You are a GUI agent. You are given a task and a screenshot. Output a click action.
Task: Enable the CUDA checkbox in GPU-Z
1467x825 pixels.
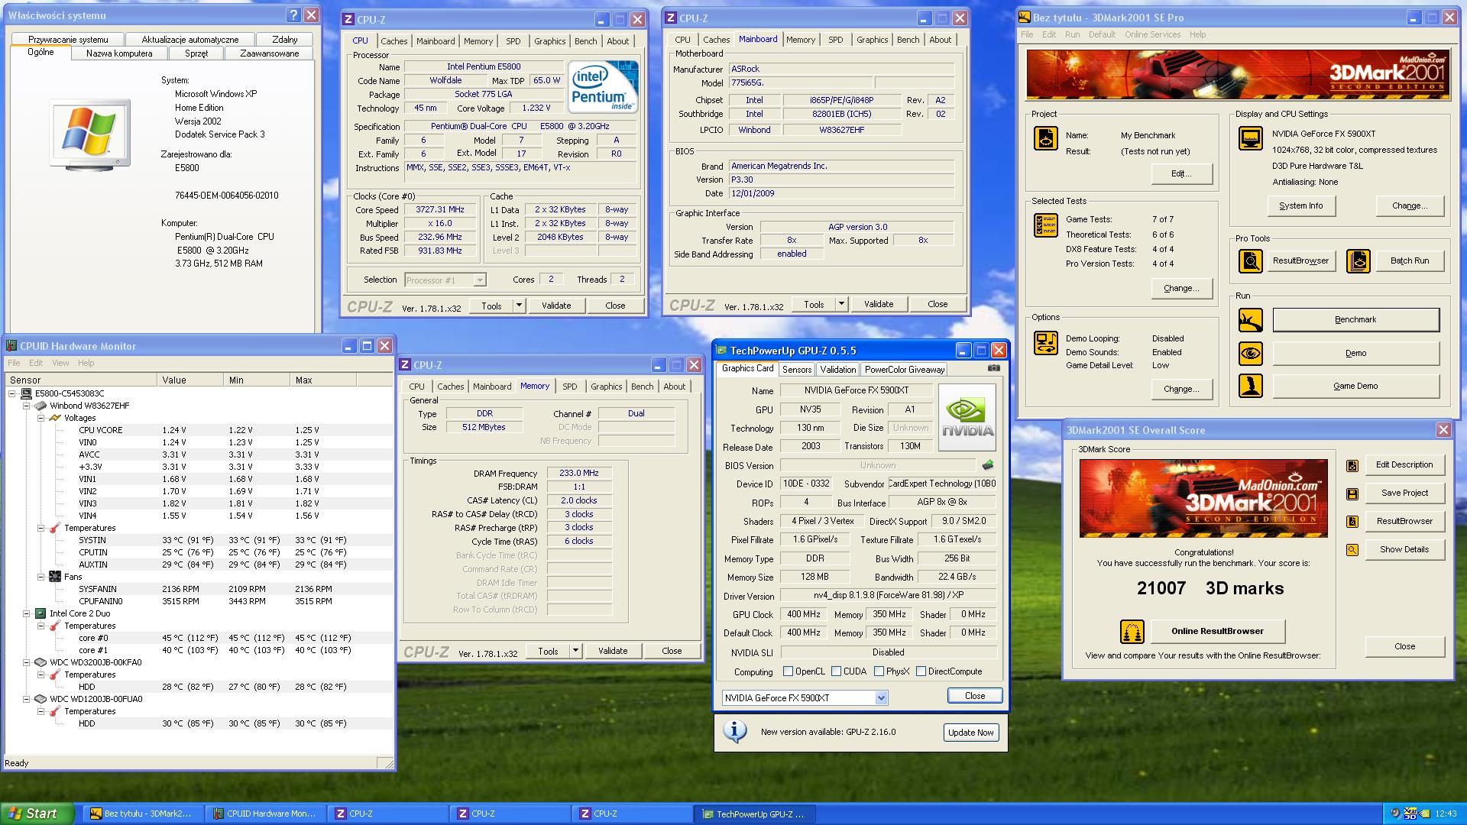837,671
